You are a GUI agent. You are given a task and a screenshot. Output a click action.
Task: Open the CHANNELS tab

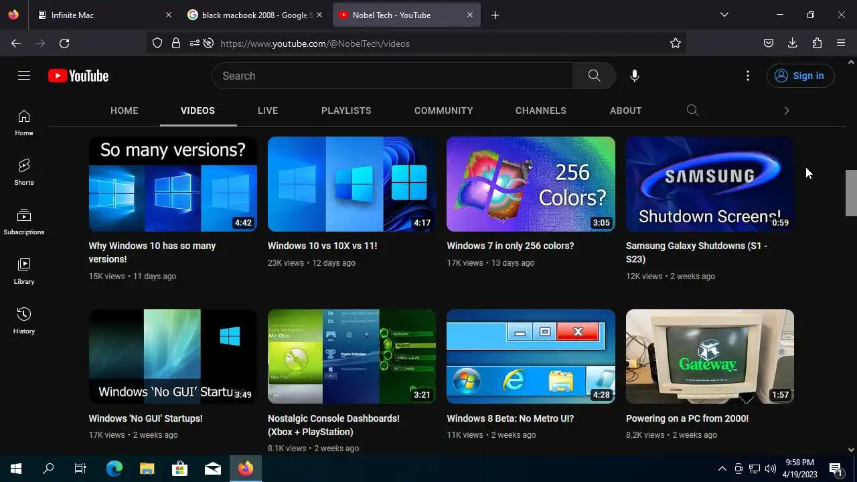click(541, 110)
